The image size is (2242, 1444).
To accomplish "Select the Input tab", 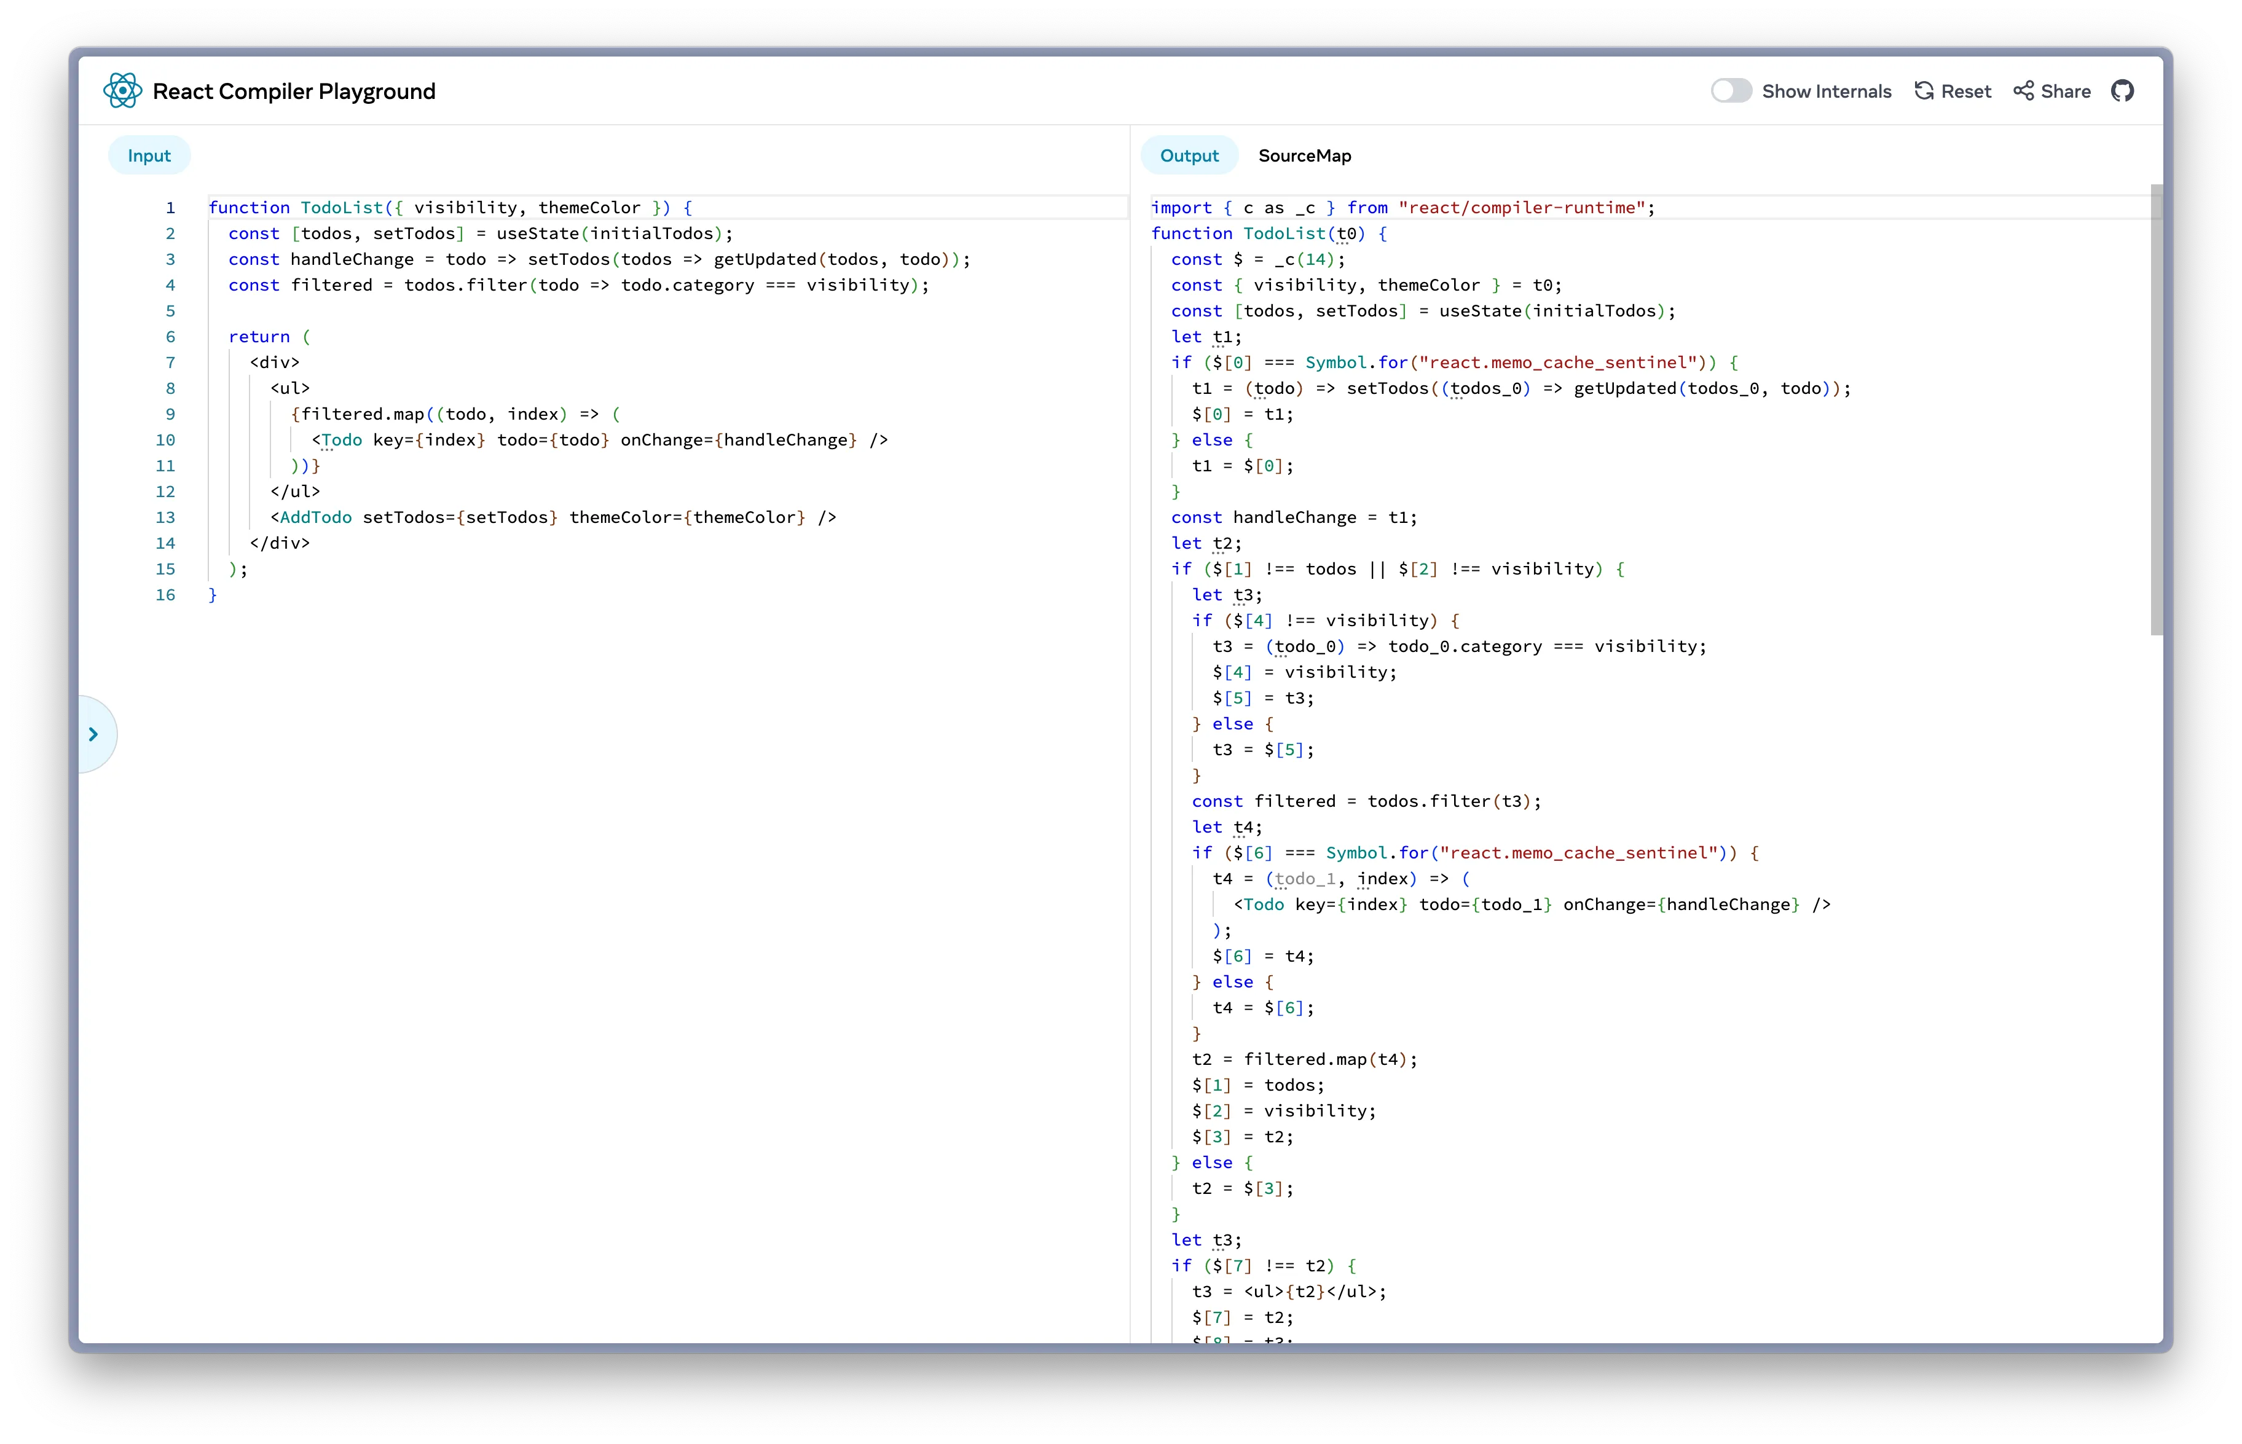I will (x=148, y=155).
